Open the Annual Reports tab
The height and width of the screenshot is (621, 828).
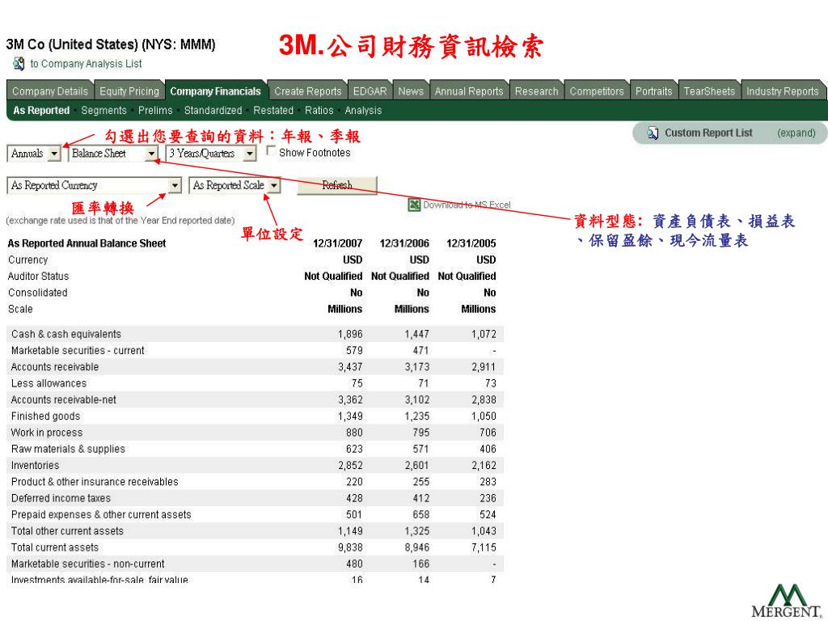pos(469,91)
